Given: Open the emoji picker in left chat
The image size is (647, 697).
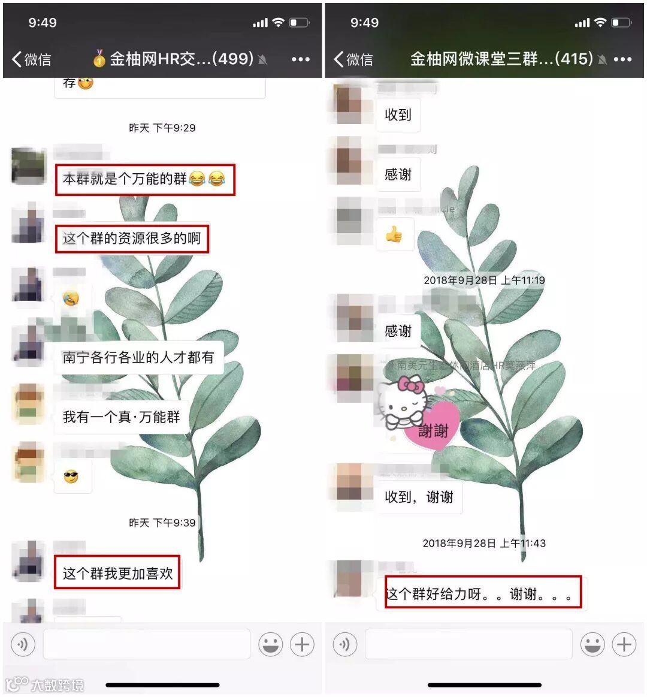Looking at the screenshot, I should click(x=270, y=644).
